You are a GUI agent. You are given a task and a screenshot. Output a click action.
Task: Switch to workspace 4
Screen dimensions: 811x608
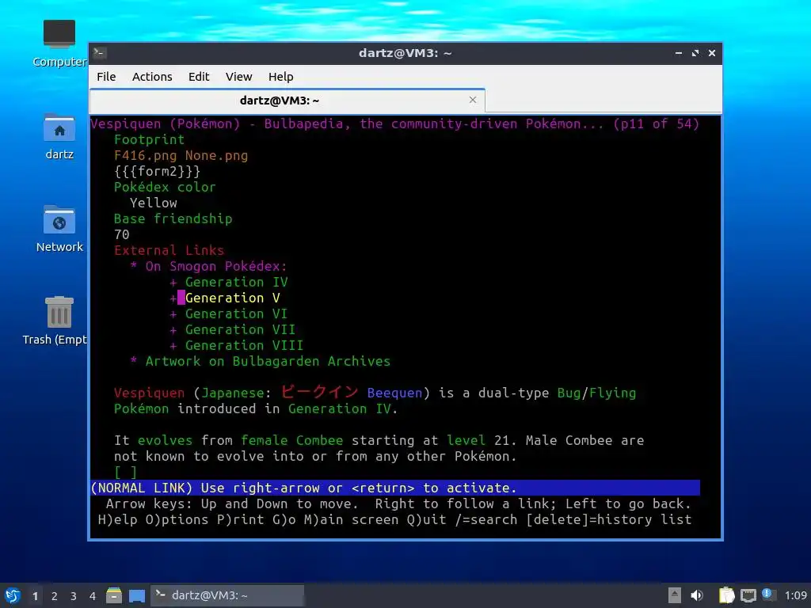(x=93, y=596)
